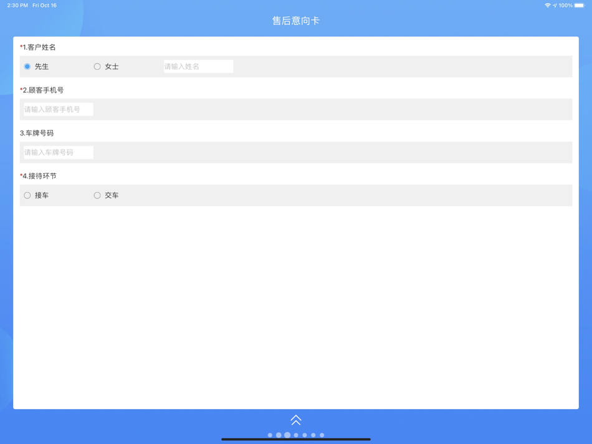Tap the location arrow status icon
The width and height of the screenshot is (592, 444).
(555, 5)
